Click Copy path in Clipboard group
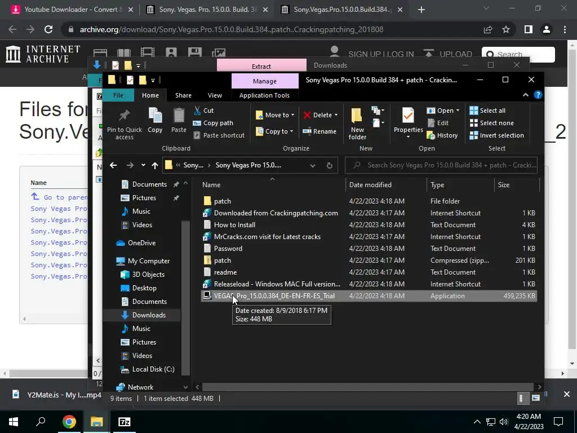The width and height of the screenshot is (577, 433). (213, 123)
